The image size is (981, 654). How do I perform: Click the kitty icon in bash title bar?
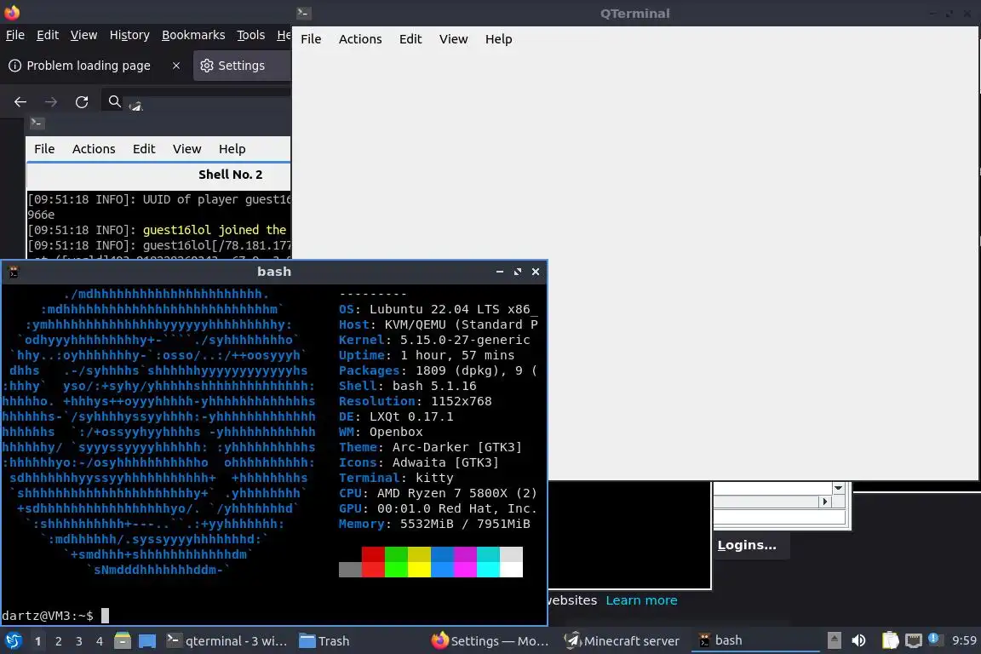13,272
